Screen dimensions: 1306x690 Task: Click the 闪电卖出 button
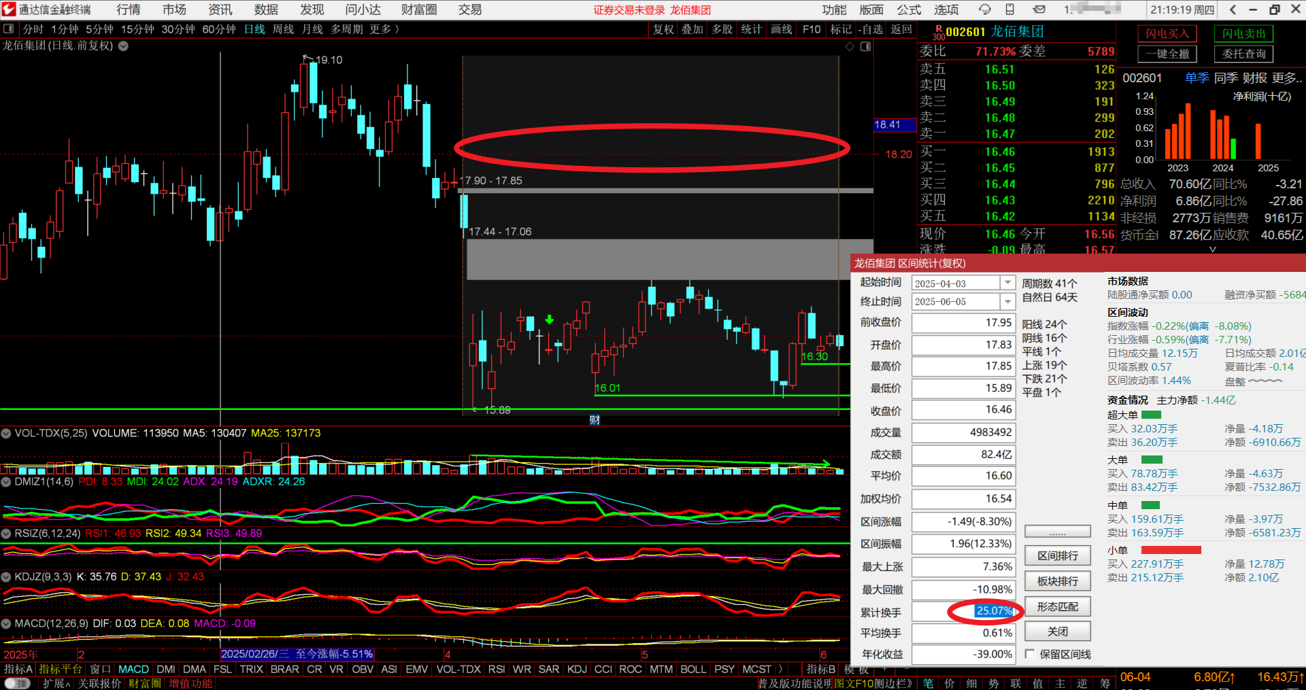tap(1244, 33)
